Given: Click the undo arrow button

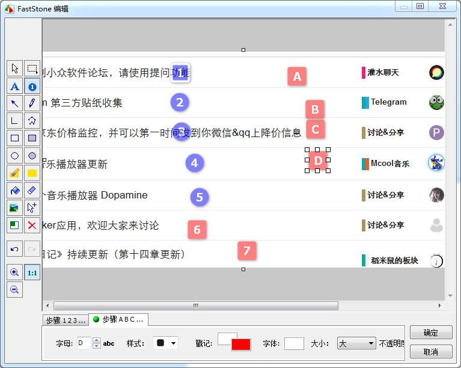Looking at the screenshot, I should pos(15,248).
